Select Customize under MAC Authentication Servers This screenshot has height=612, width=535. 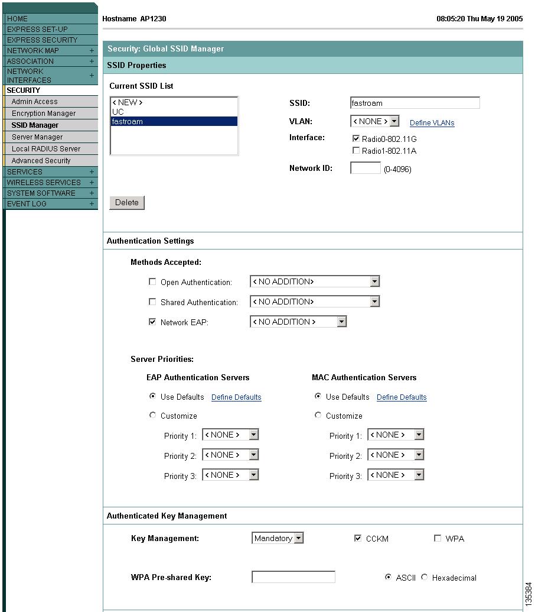318,416
